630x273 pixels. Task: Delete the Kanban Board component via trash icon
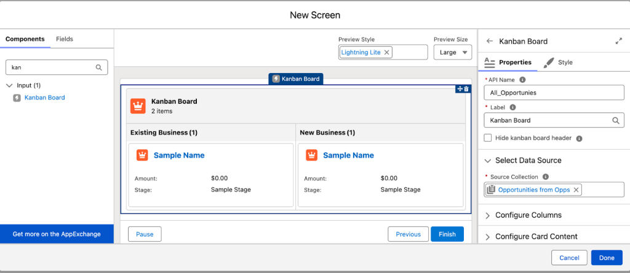coord(466,89)
